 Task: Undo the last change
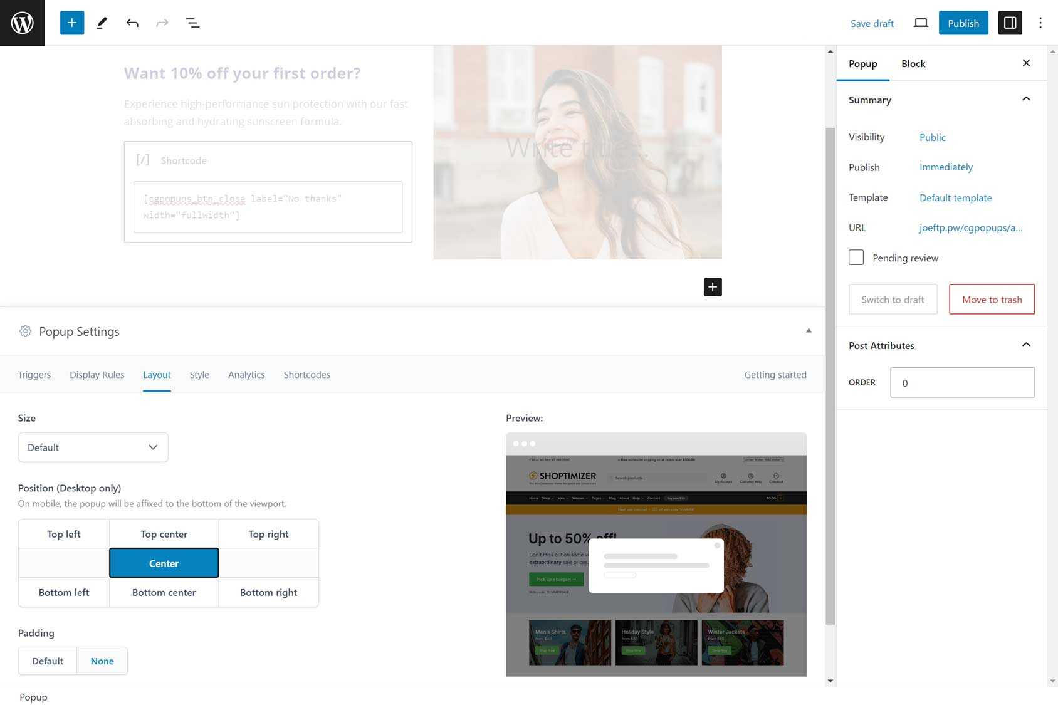coord(132,23)
